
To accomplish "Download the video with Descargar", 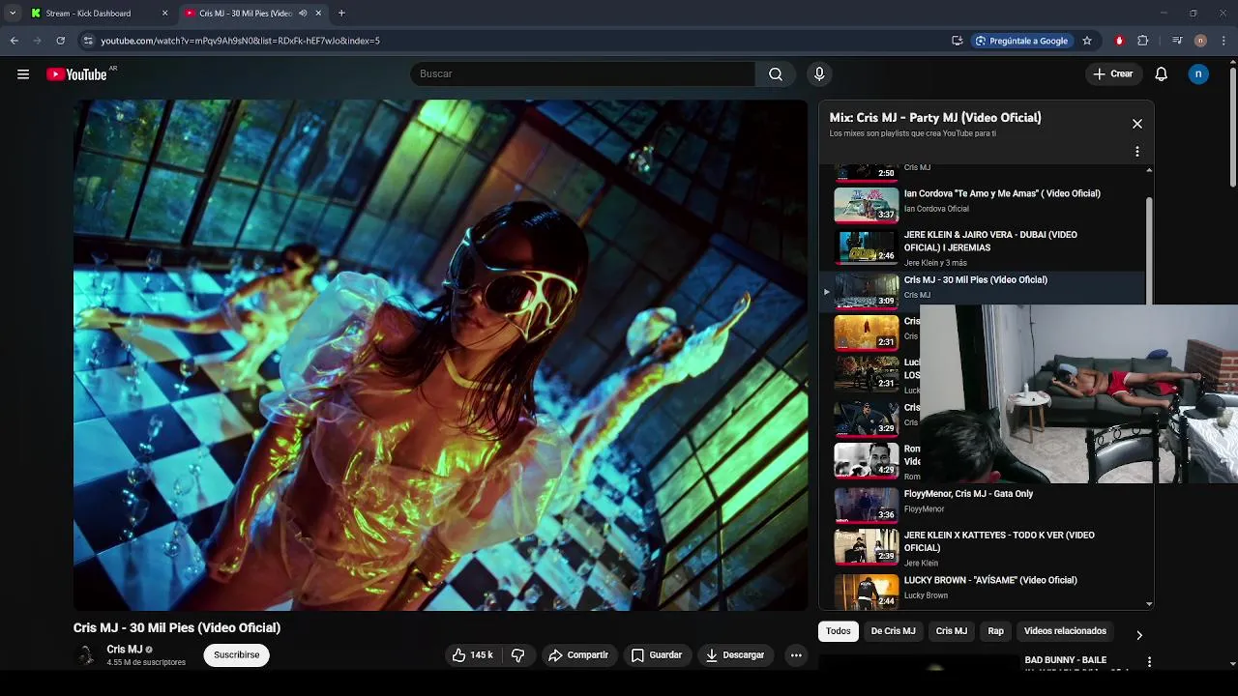I will (735, 655).
